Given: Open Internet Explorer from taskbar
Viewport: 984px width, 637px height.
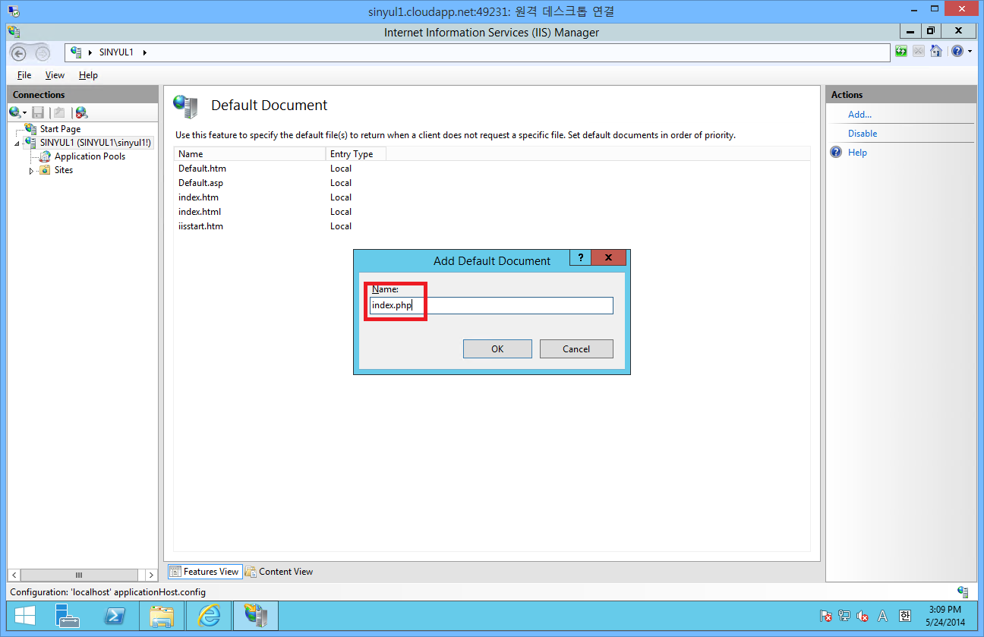Looking at the screenshot, I should coord(209,616).
